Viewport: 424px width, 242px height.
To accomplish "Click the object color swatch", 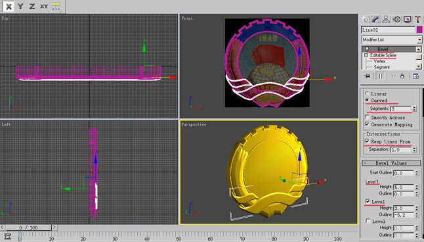I will coord(419,30).
